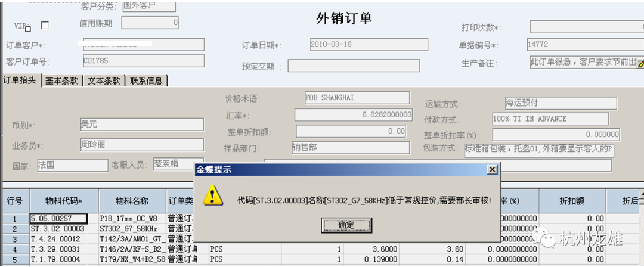Click the 信用账期 field
The height and width of the screenshot is (267, 644).
[150, 23]
